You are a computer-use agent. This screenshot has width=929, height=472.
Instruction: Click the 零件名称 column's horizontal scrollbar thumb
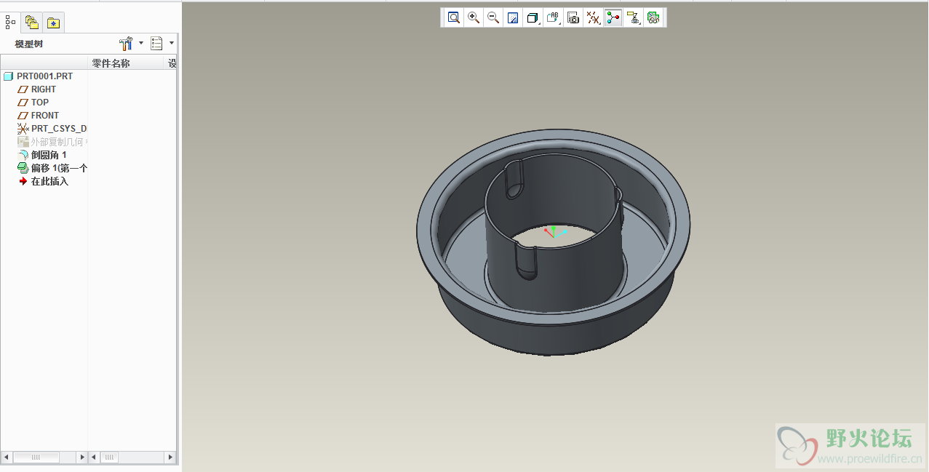[x=109, y=457]
